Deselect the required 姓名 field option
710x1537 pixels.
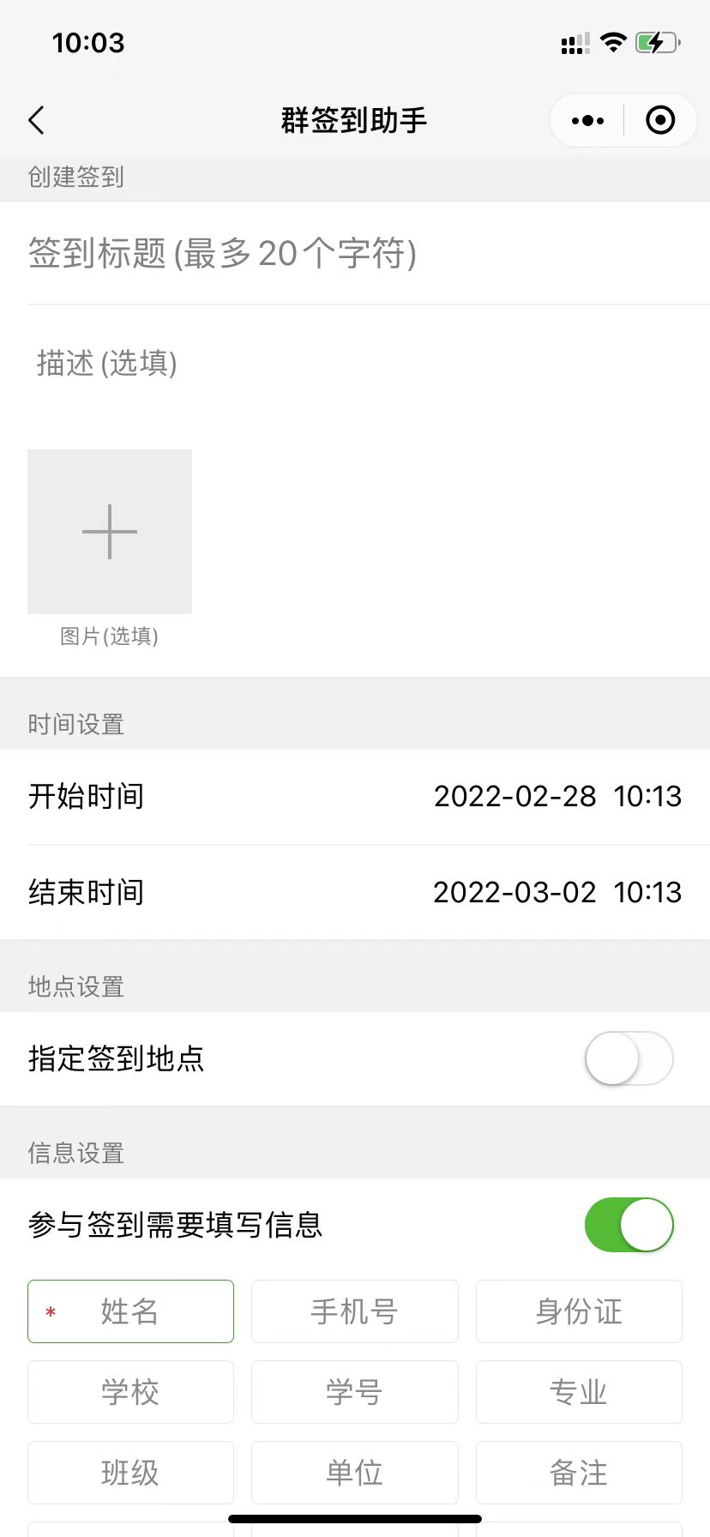point(130,1311)
